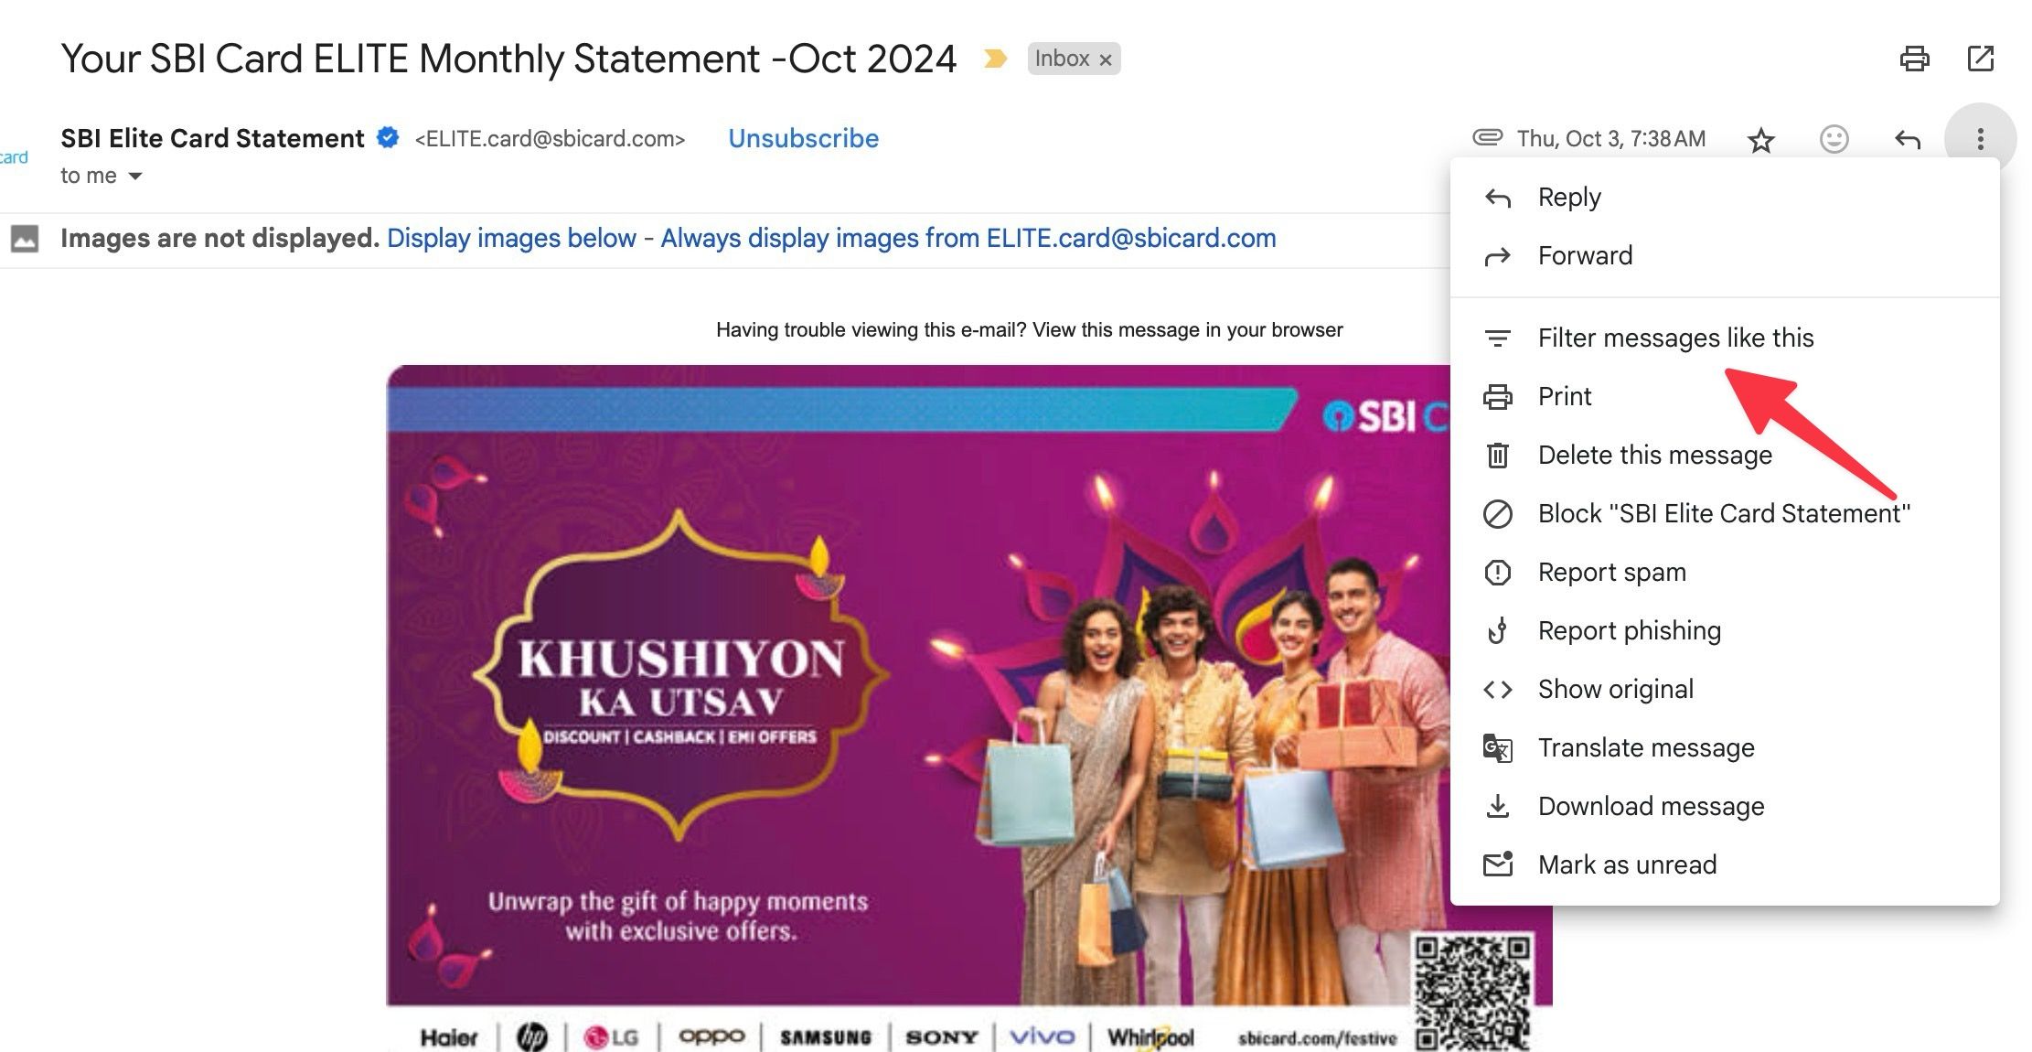The width and height of the screenshot is (2032, 1052).
Task: Click the Delete this message icon
Action: 1497,455
